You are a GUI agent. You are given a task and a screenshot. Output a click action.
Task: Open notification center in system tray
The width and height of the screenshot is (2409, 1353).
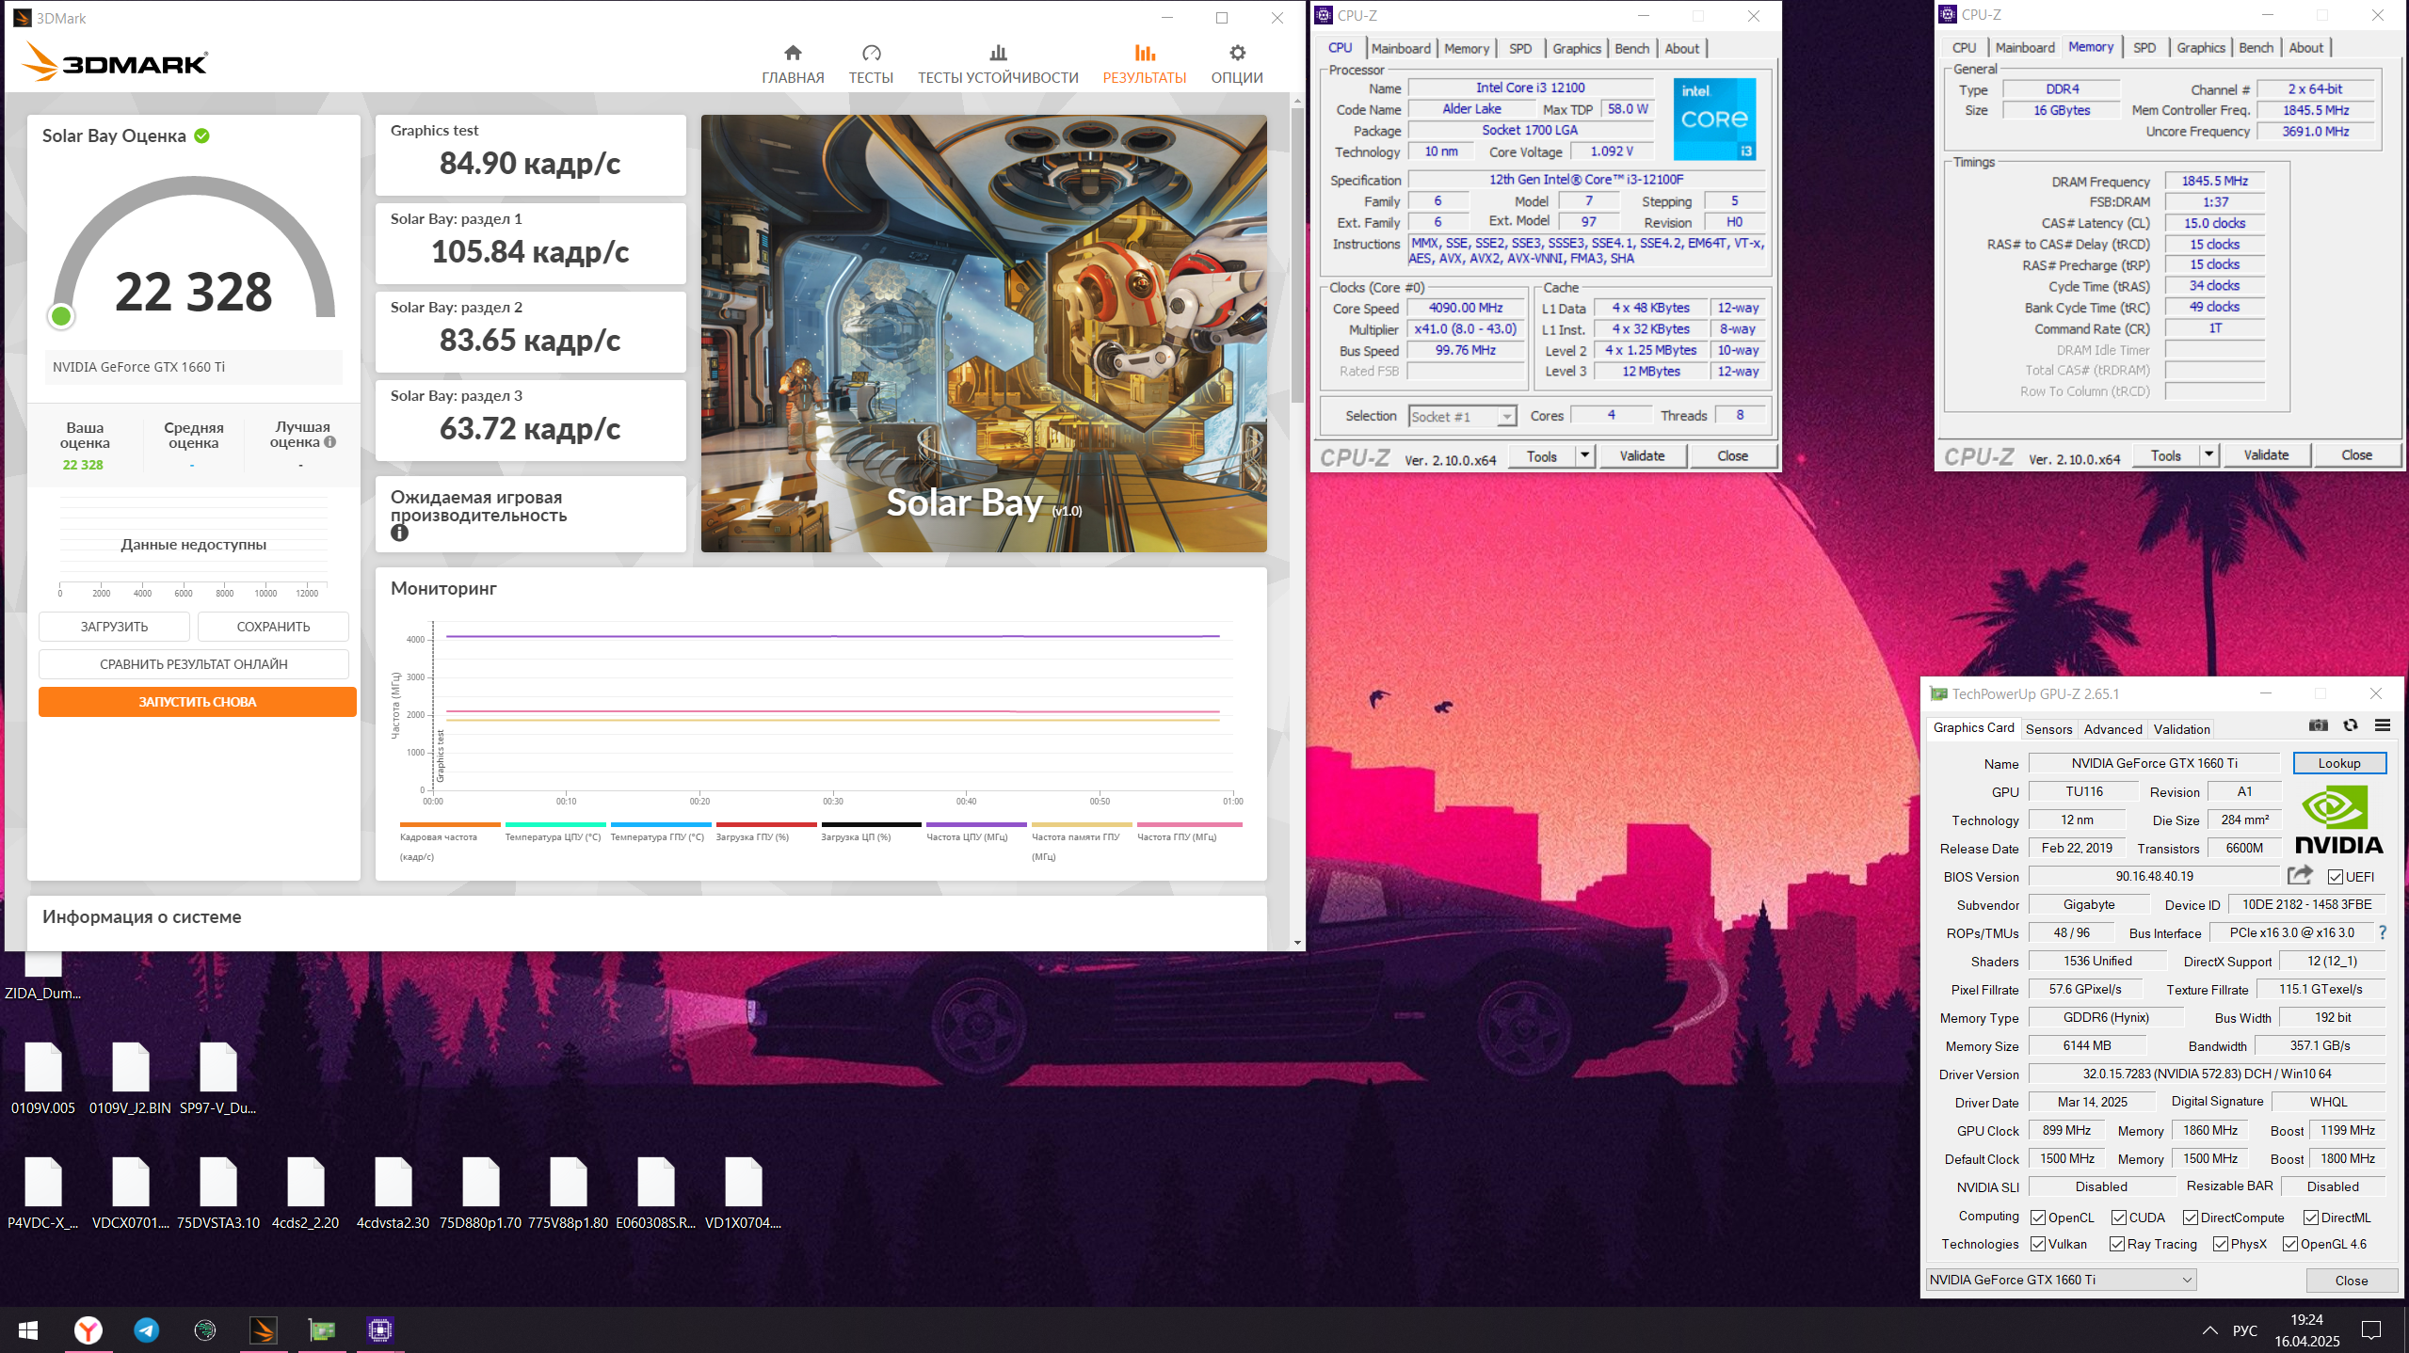click(2371, 1329)
